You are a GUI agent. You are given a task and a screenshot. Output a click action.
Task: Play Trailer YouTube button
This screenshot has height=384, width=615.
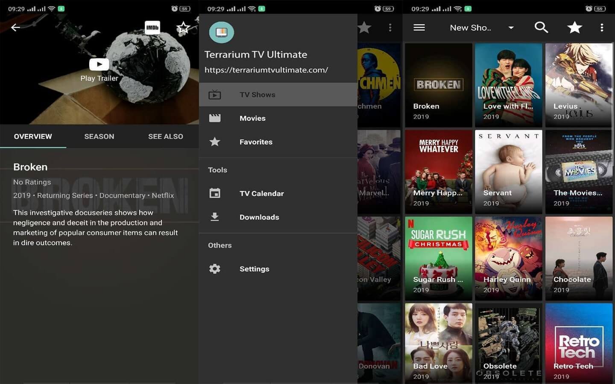tap(99, 64)
